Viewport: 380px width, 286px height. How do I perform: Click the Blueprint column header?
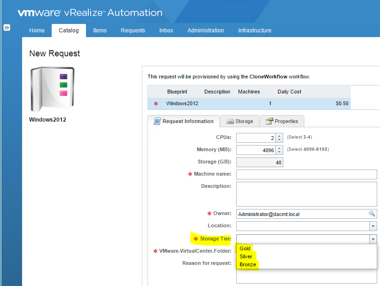tap(182, 92)
